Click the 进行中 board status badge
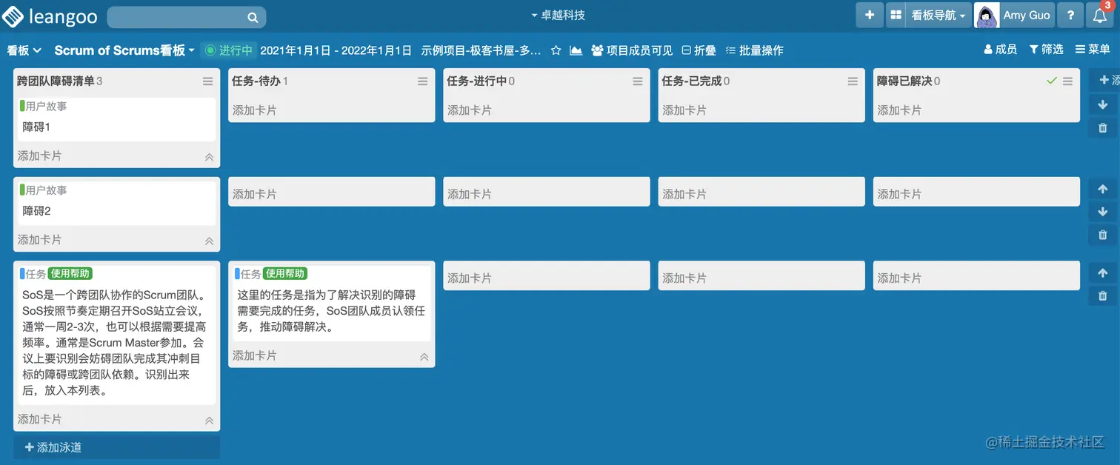This screenshot has width=1120, height=465. pyautogui.click(x=229, y=50)
